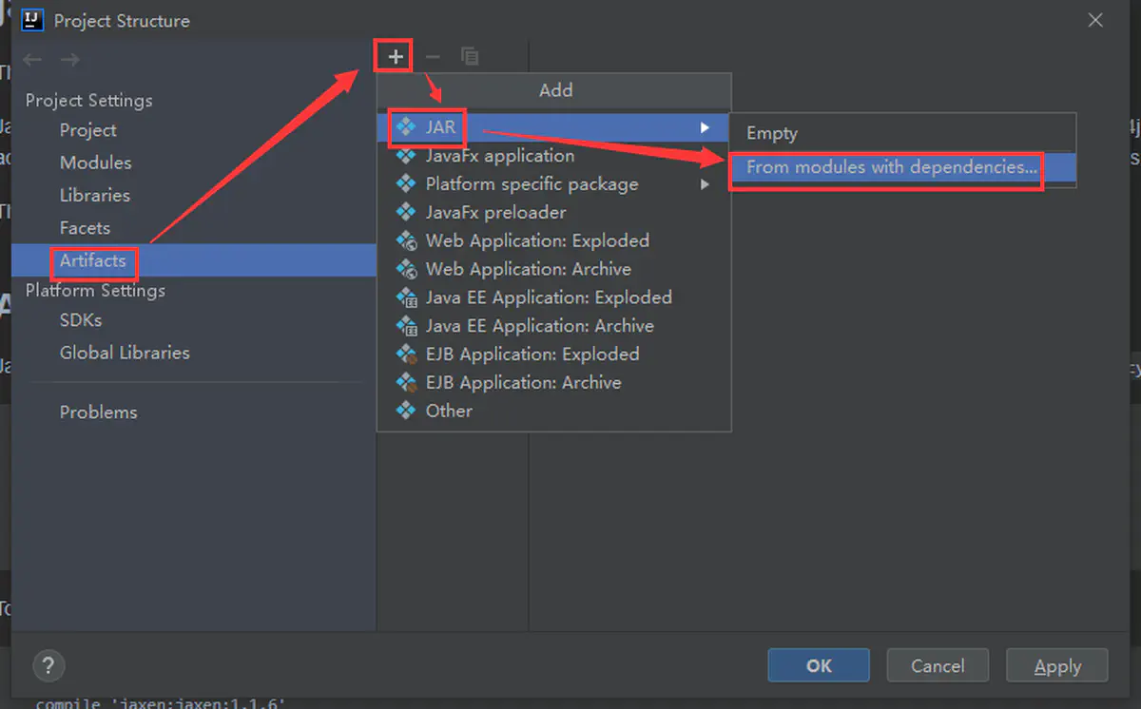Select Java EE Application: Archive

click(554, 326)
